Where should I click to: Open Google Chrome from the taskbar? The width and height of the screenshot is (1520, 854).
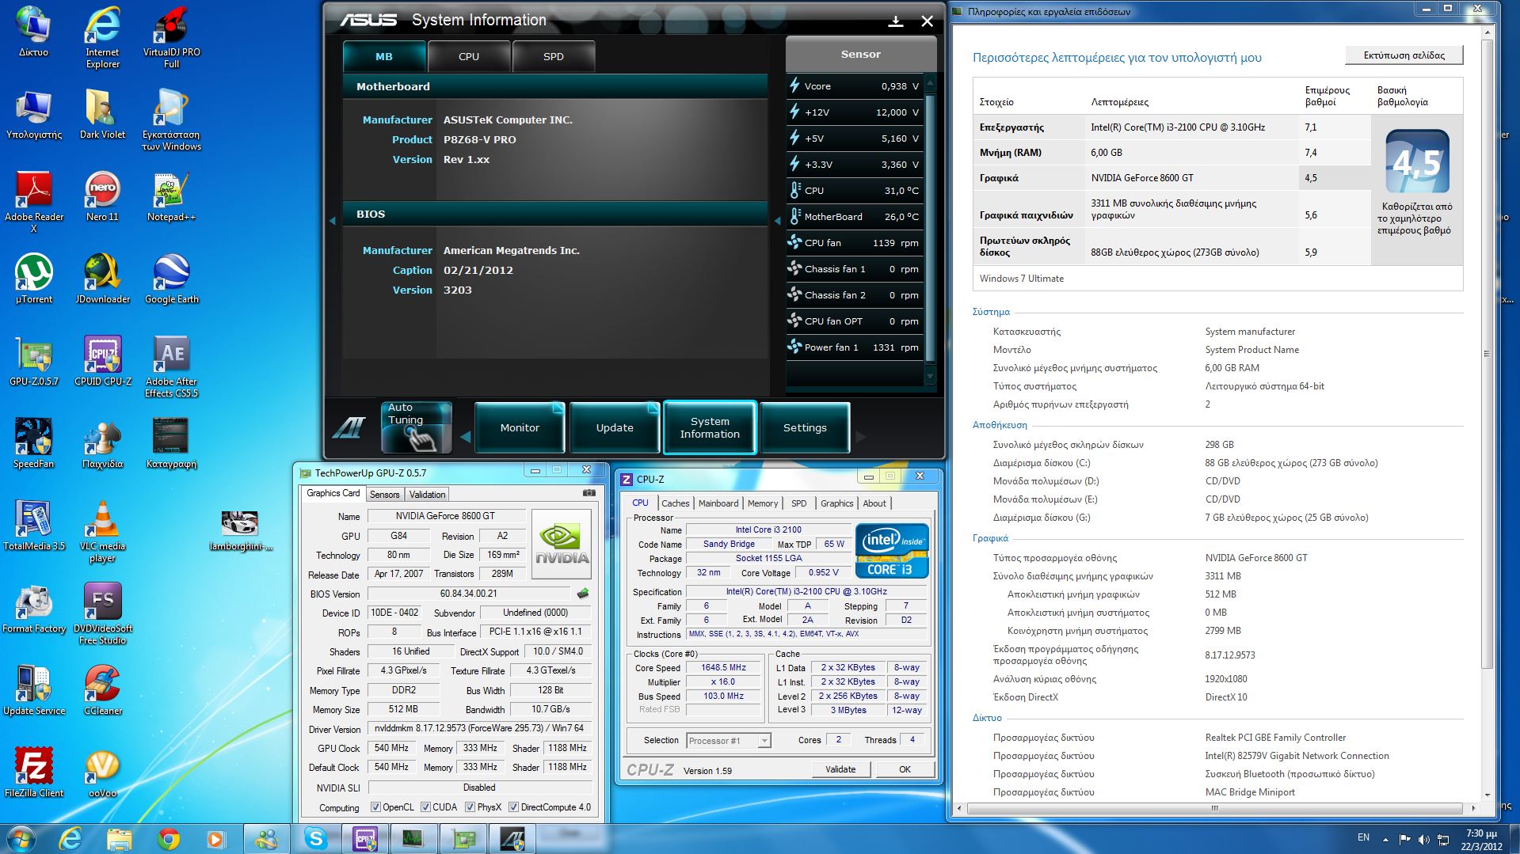[168, 838]
